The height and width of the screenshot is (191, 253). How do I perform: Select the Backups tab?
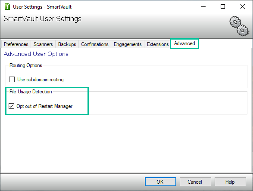point(67,44)
